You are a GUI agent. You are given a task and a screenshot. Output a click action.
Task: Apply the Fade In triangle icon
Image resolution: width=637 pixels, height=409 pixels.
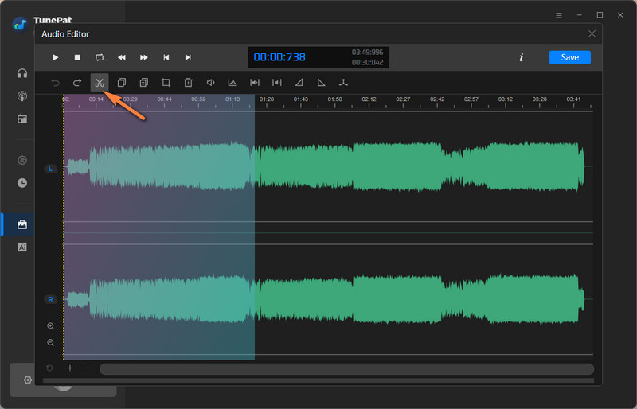click(299, 82)
